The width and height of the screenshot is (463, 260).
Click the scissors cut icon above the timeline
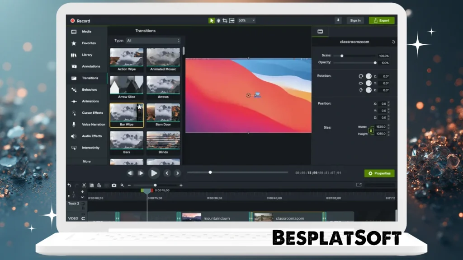84,185
